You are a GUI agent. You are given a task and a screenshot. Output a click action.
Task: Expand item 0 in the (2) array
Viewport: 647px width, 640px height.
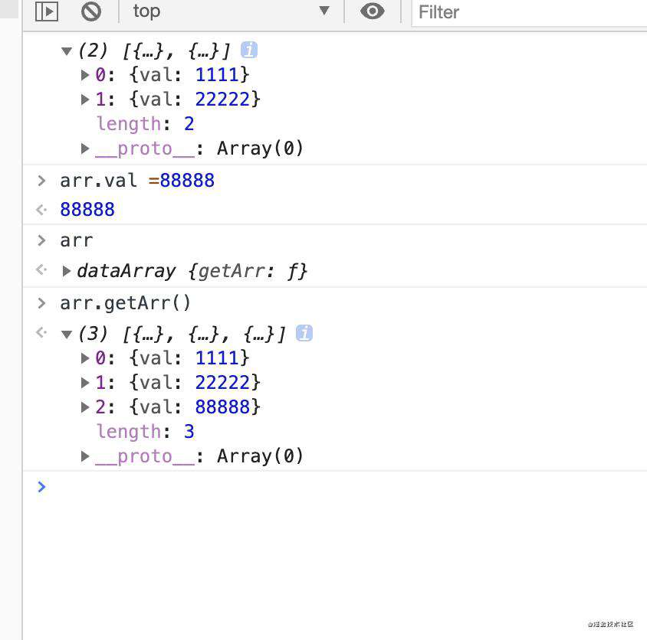tap(85, 75)
